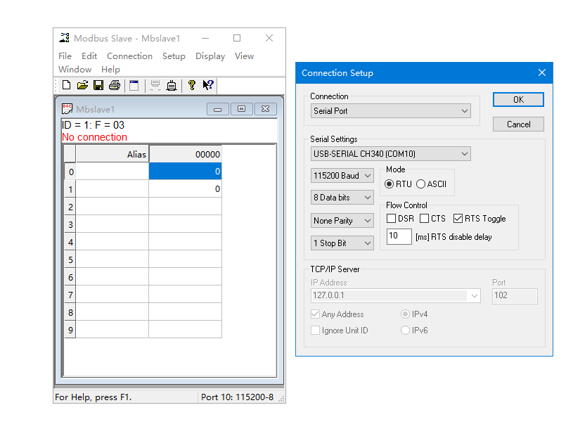Click the About question mark icon
This screenshot has width=573, height=436.
[191, 85]
